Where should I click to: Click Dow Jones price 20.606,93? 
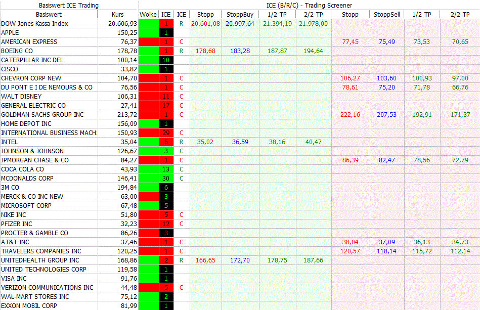[x=122, y=24]
